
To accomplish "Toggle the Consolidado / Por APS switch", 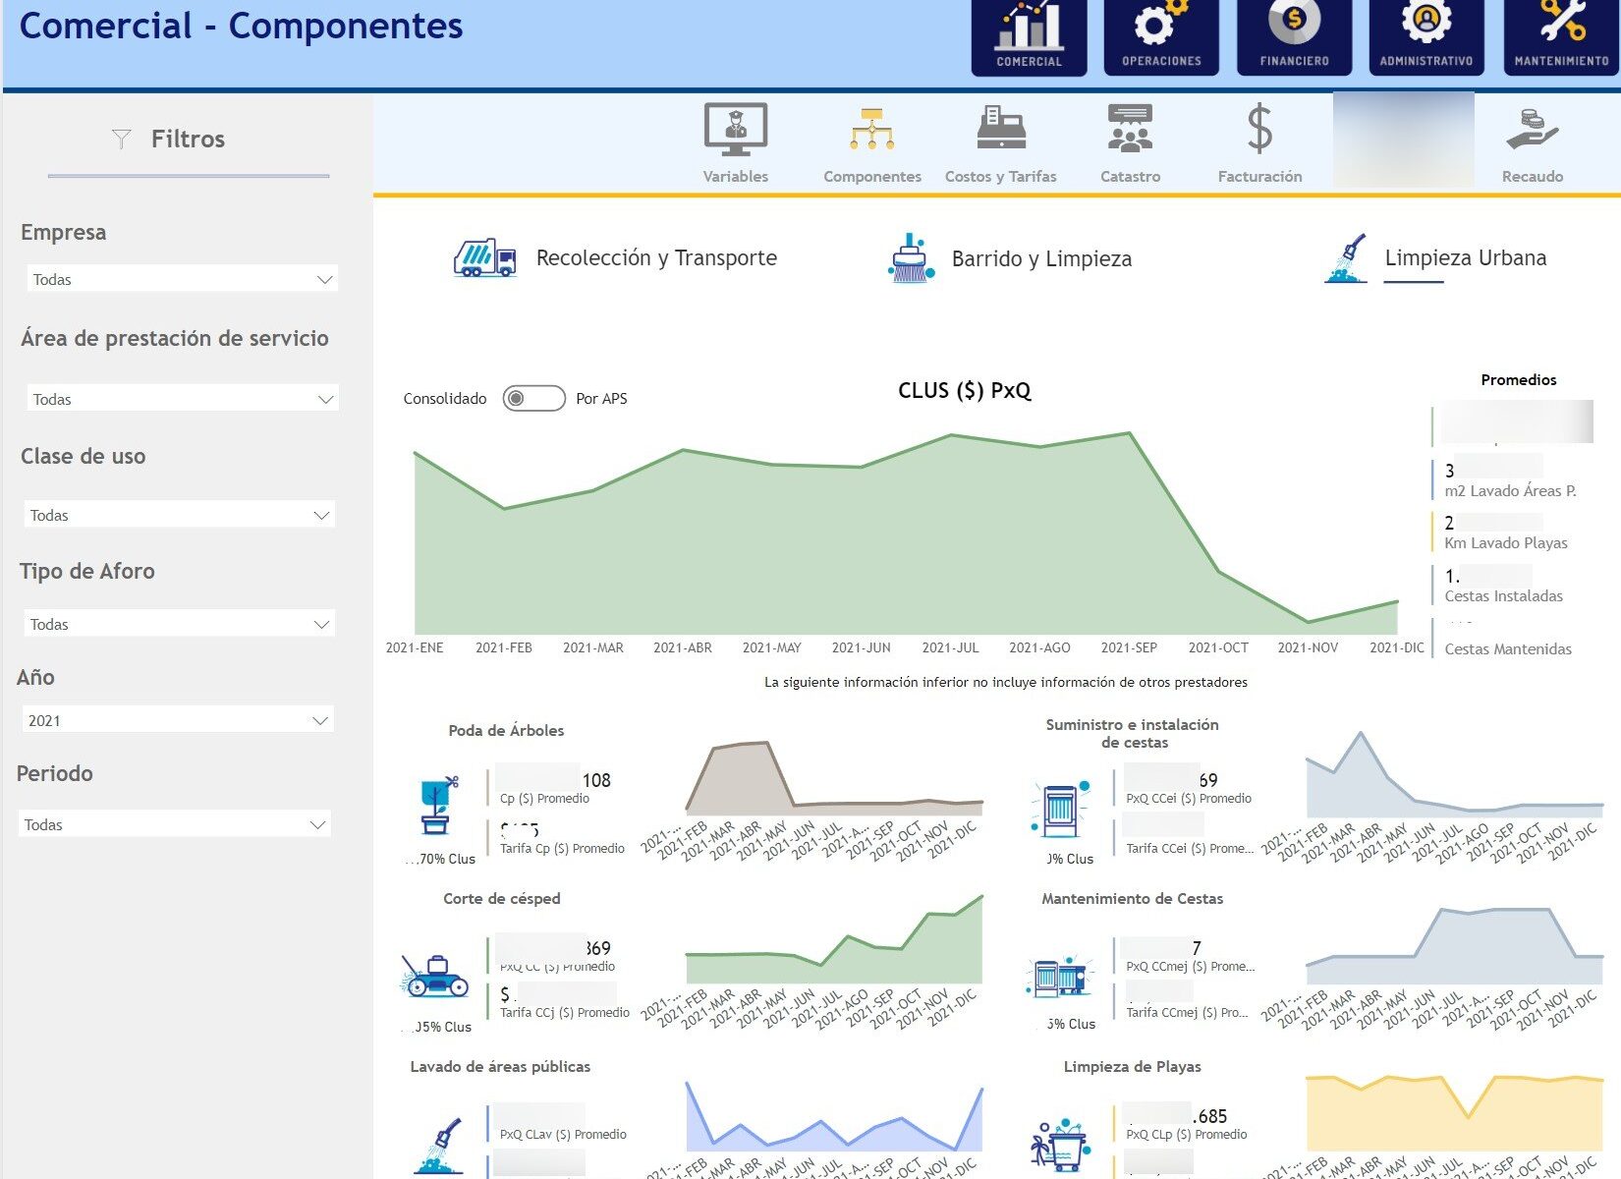I will (x=533, y=398).
